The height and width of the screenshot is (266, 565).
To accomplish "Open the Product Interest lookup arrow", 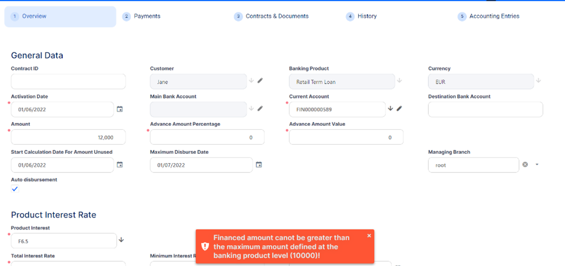I will (x=121, y=240).
